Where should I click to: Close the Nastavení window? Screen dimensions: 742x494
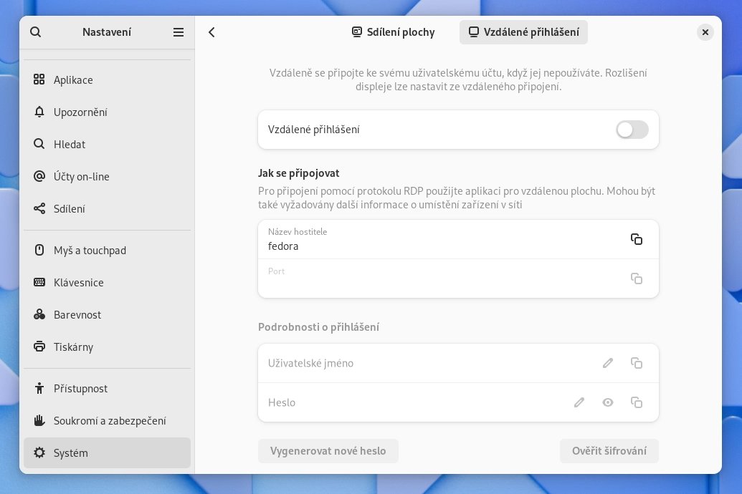705,32
